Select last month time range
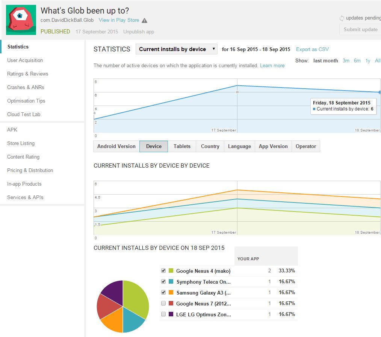381x337 pixels. pyautogui.click(x=326, y=61)
